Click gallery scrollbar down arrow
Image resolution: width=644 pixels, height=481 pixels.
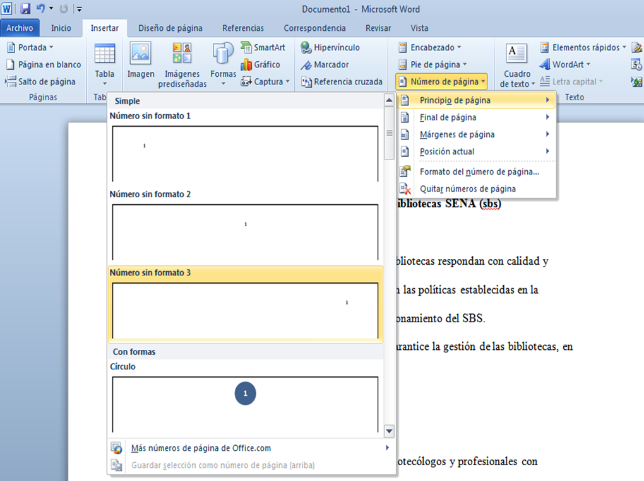tap(389, 431)
